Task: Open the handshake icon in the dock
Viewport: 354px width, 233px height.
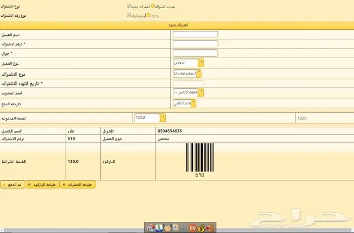Action: coord(167,228)
